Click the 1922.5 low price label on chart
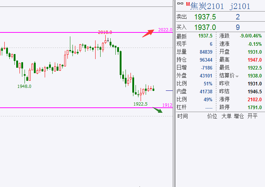 click(140, 104)
